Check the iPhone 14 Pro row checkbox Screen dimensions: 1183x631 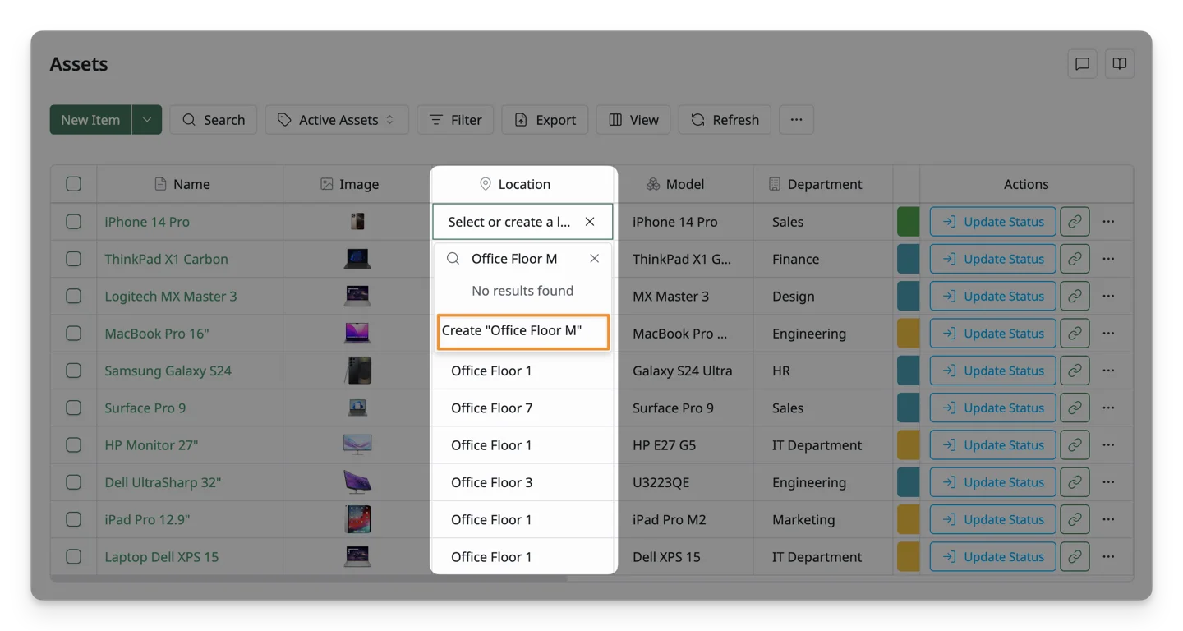[x=74, y=222]
